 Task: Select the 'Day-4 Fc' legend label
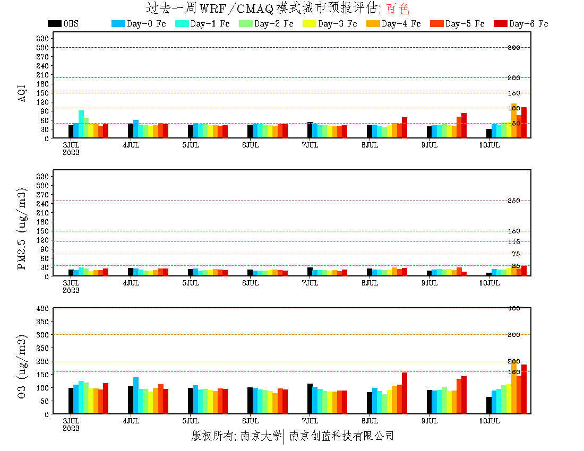point(401,23)
